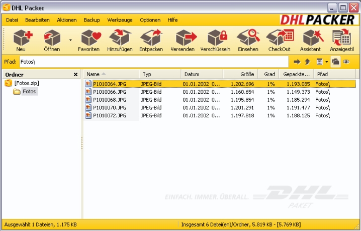Click the Versenden send icon

pyautogui.click(x=183, y=40)
